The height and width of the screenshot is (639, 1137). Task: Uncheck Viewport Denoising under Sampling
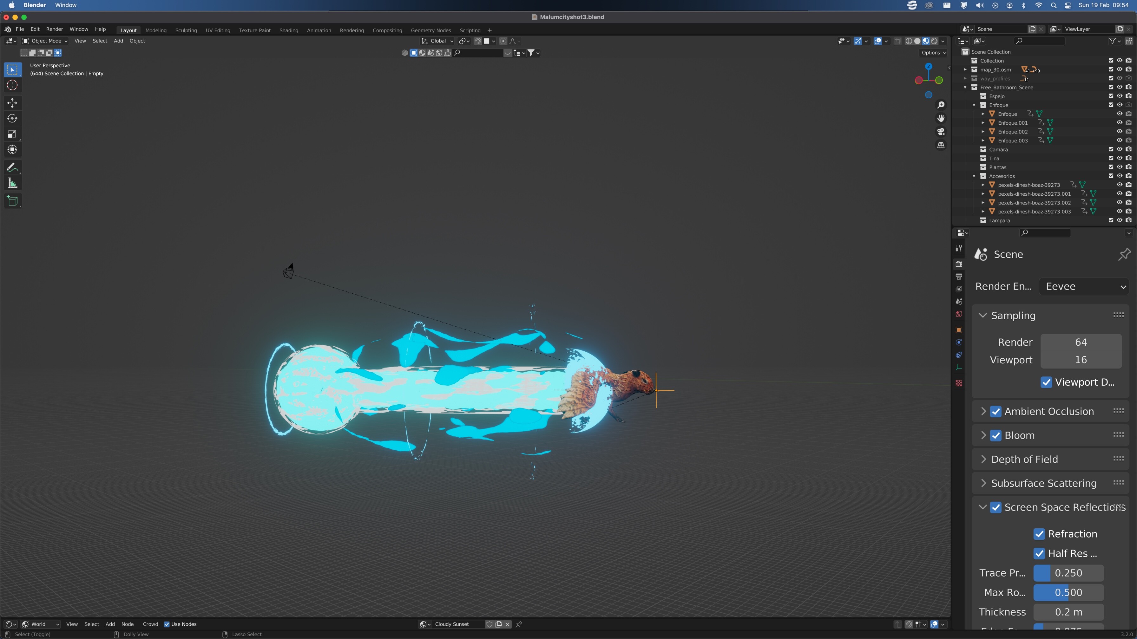tap(1046, 382)
